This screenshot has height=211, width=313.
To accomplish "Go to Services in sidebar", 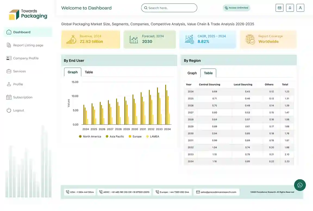I will (19, 71).
